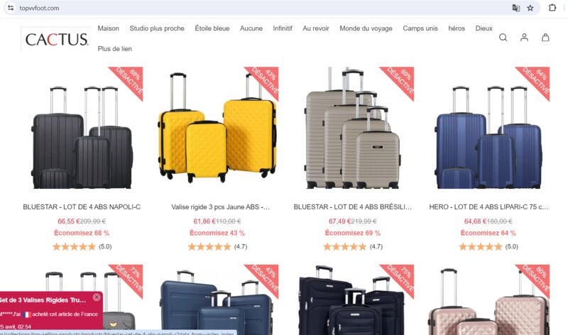Viewport: 568px width, 335px height.
Task: Open the browser extensions puzzle icon
Action: [552, 8]
